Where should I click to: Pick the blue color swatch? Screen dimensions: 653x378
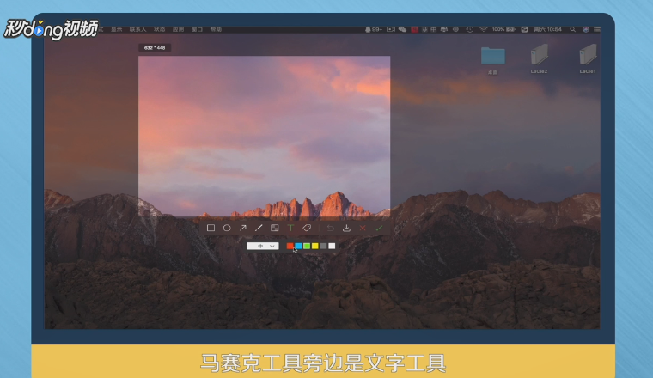pos(298,246)
